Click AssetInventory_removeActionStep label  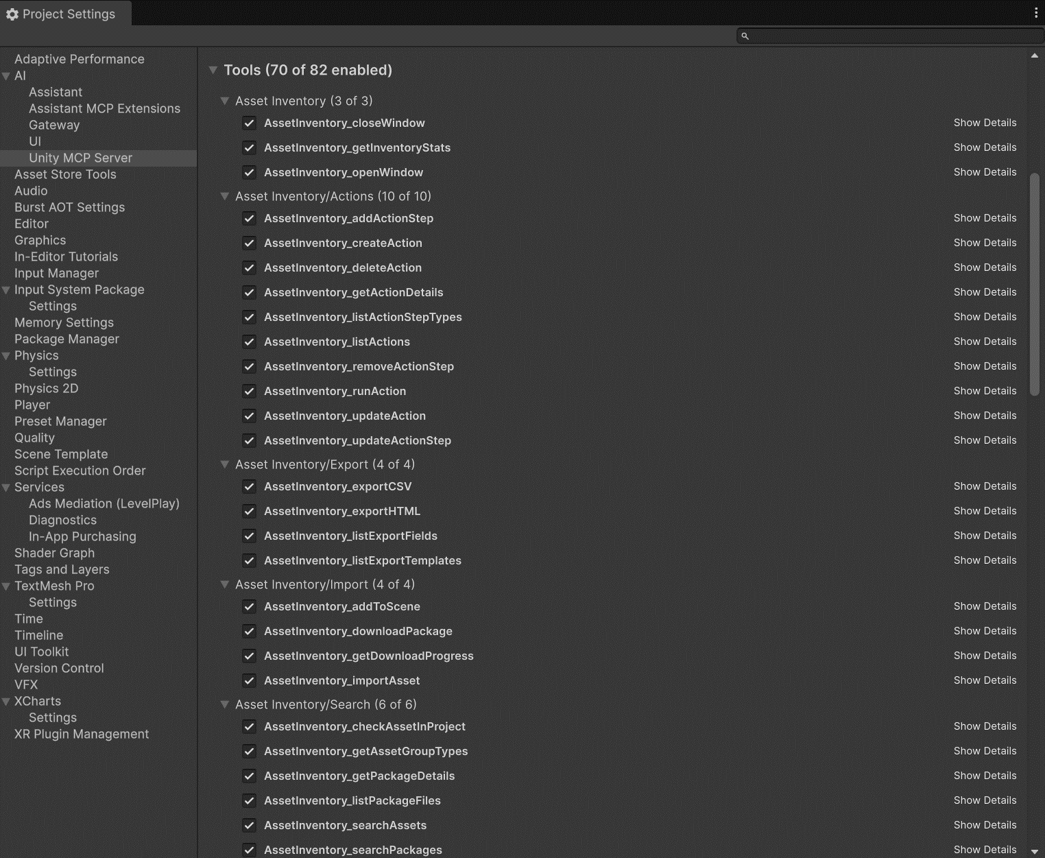click(359, 366)
